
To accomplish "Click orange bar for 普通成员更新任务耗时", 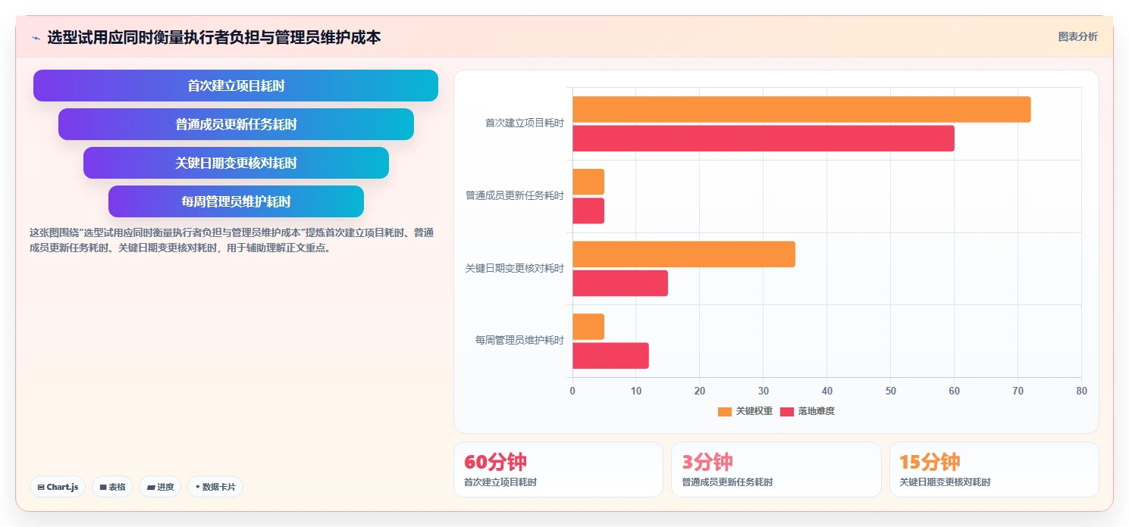I will pos(588,182).
